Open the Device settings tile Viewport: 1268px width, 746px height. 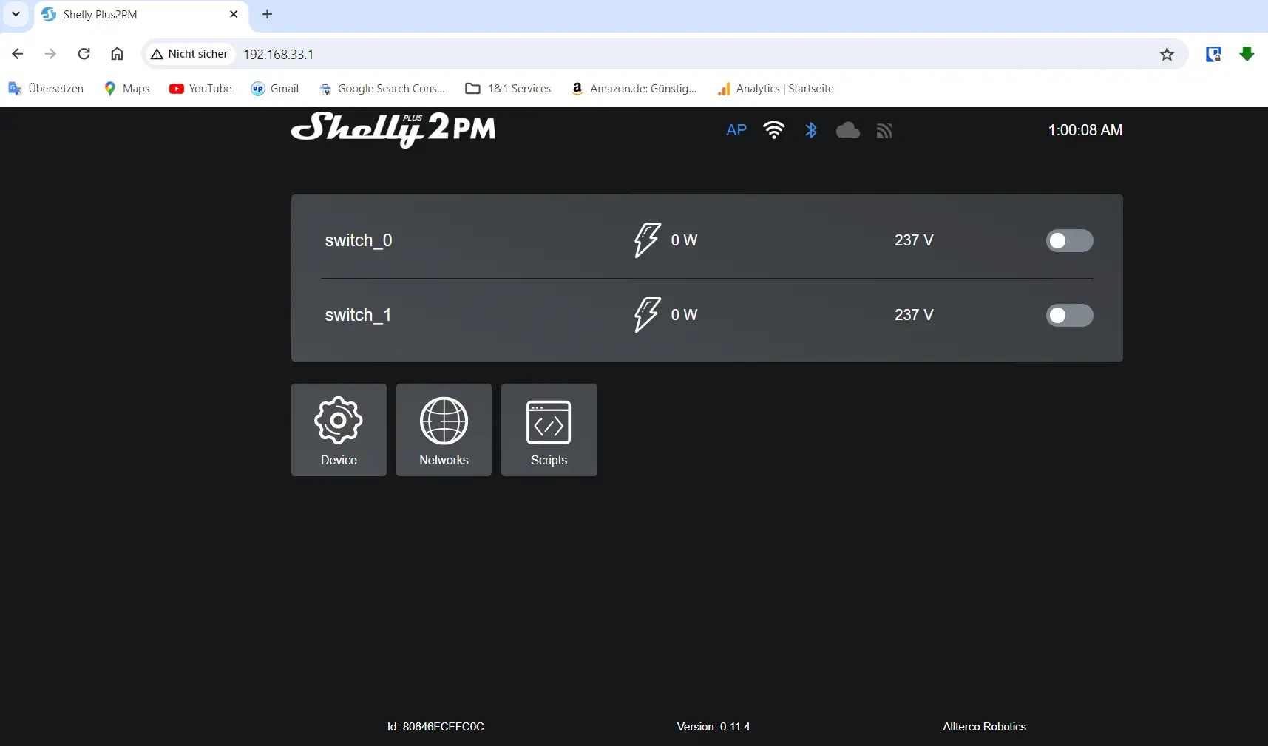tap(339, 430)
